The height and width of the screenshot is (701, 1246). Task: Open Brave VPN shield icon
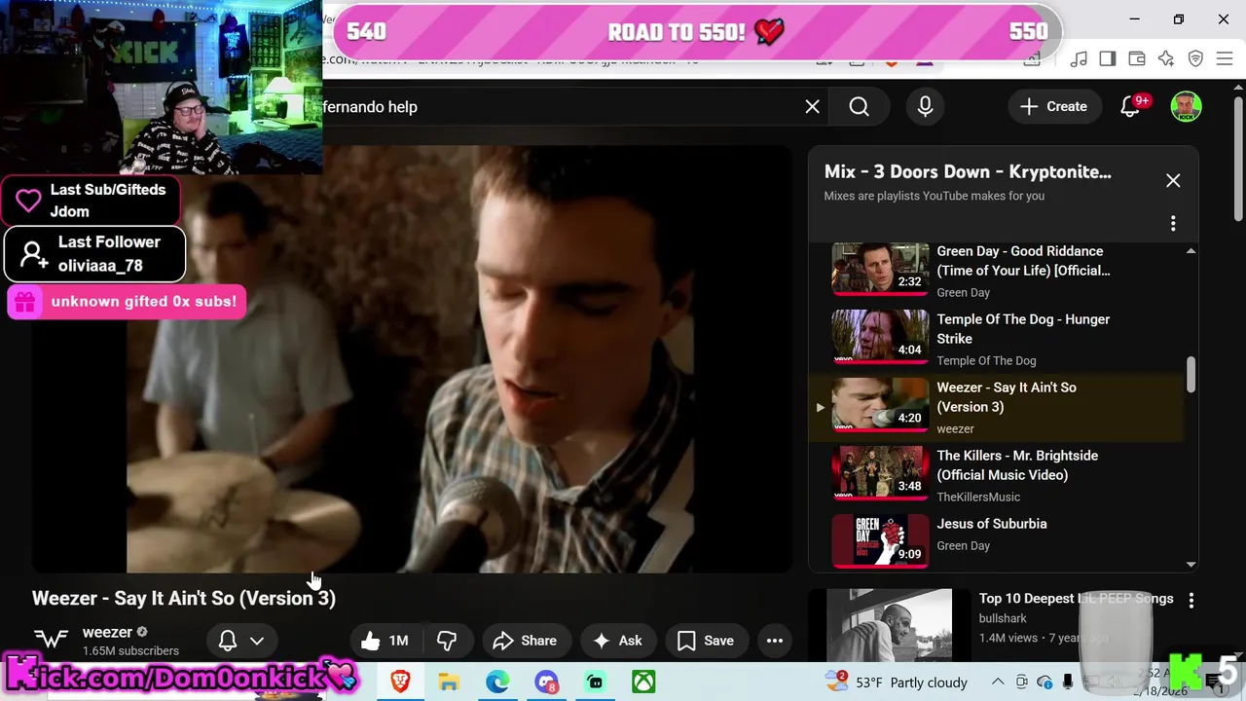(1195, 59)
